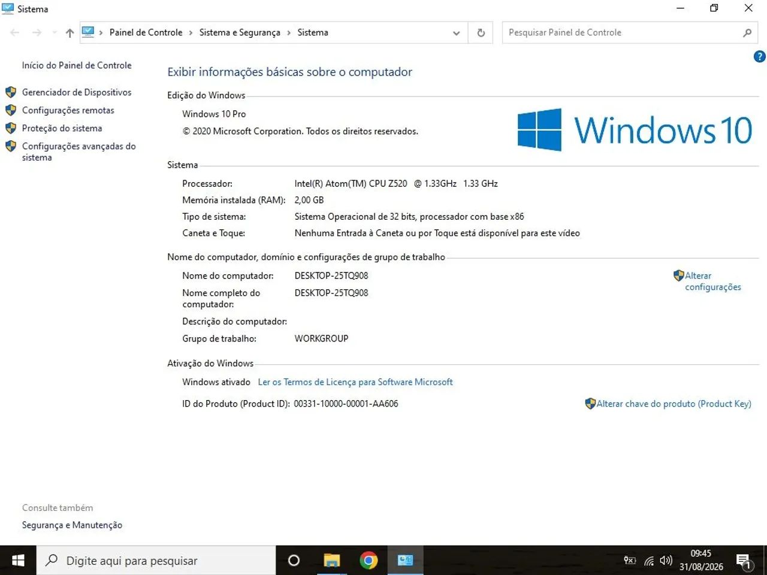Click the Product ID 00331-10000-00001-AA606
This screenshot has height=575, width=767.
[346, 404]
